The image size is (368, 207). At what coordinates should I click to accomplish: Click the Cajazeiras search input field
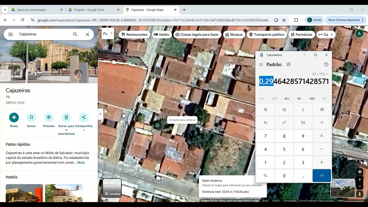point(43,34)
